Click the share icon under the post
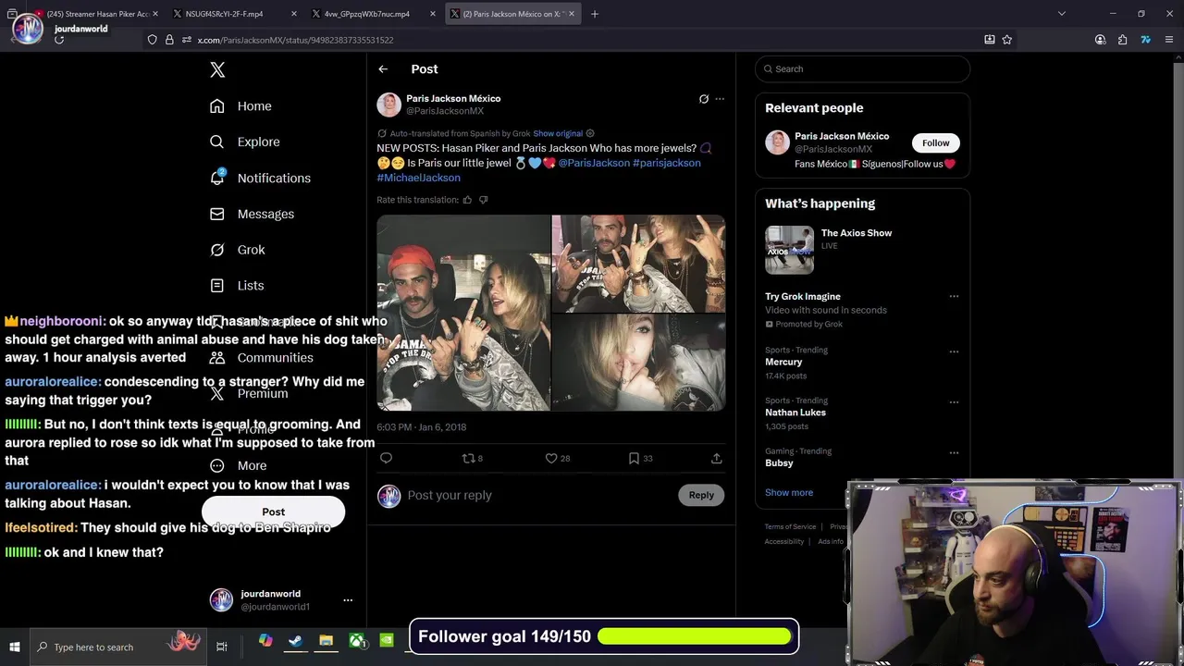 coord(716,458)
